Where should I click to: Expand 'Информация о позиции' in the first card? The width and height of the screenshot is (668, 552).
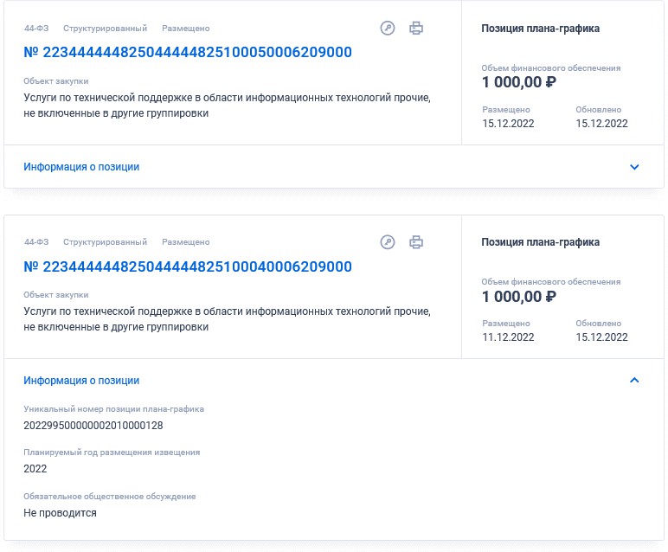coord(81,167)
